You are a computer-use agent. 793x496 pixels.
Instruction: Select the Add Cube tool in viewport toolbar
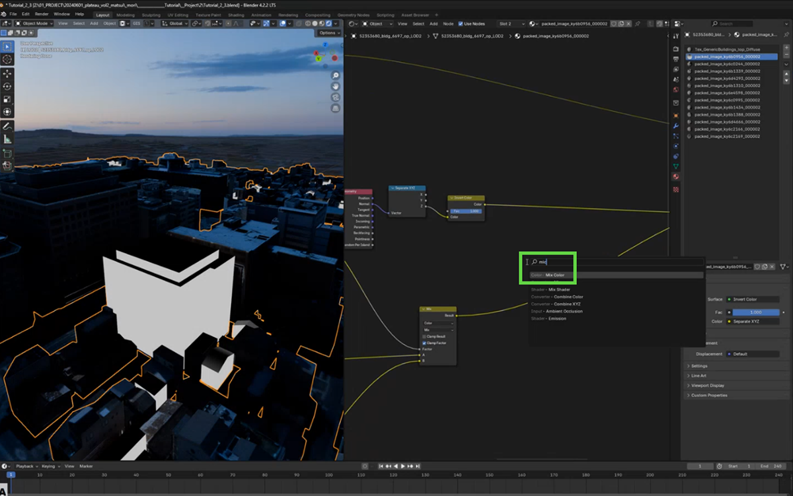coord(7,153)
